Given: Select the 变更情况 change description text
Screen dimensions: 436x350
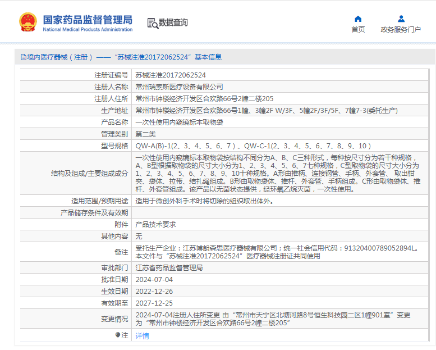Looking at the screenshot, I should (x=273, y=319).
